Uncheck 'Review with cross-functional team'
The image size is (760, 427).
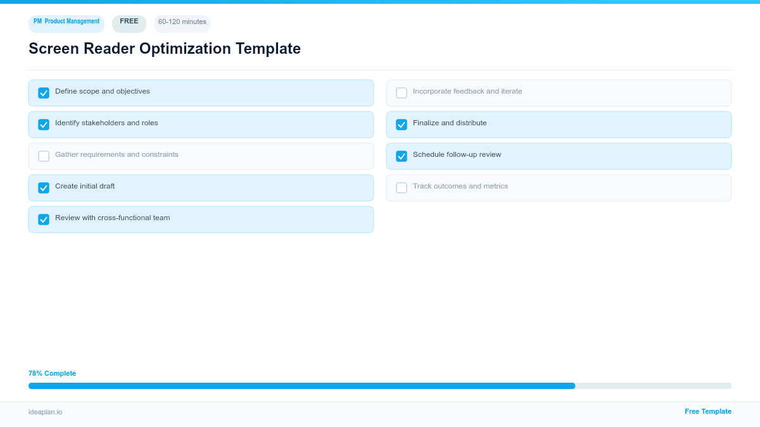click(43, 219)
